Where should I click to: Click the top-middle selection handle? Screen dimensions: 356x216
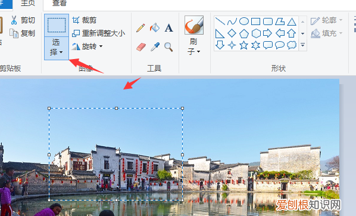116,109
